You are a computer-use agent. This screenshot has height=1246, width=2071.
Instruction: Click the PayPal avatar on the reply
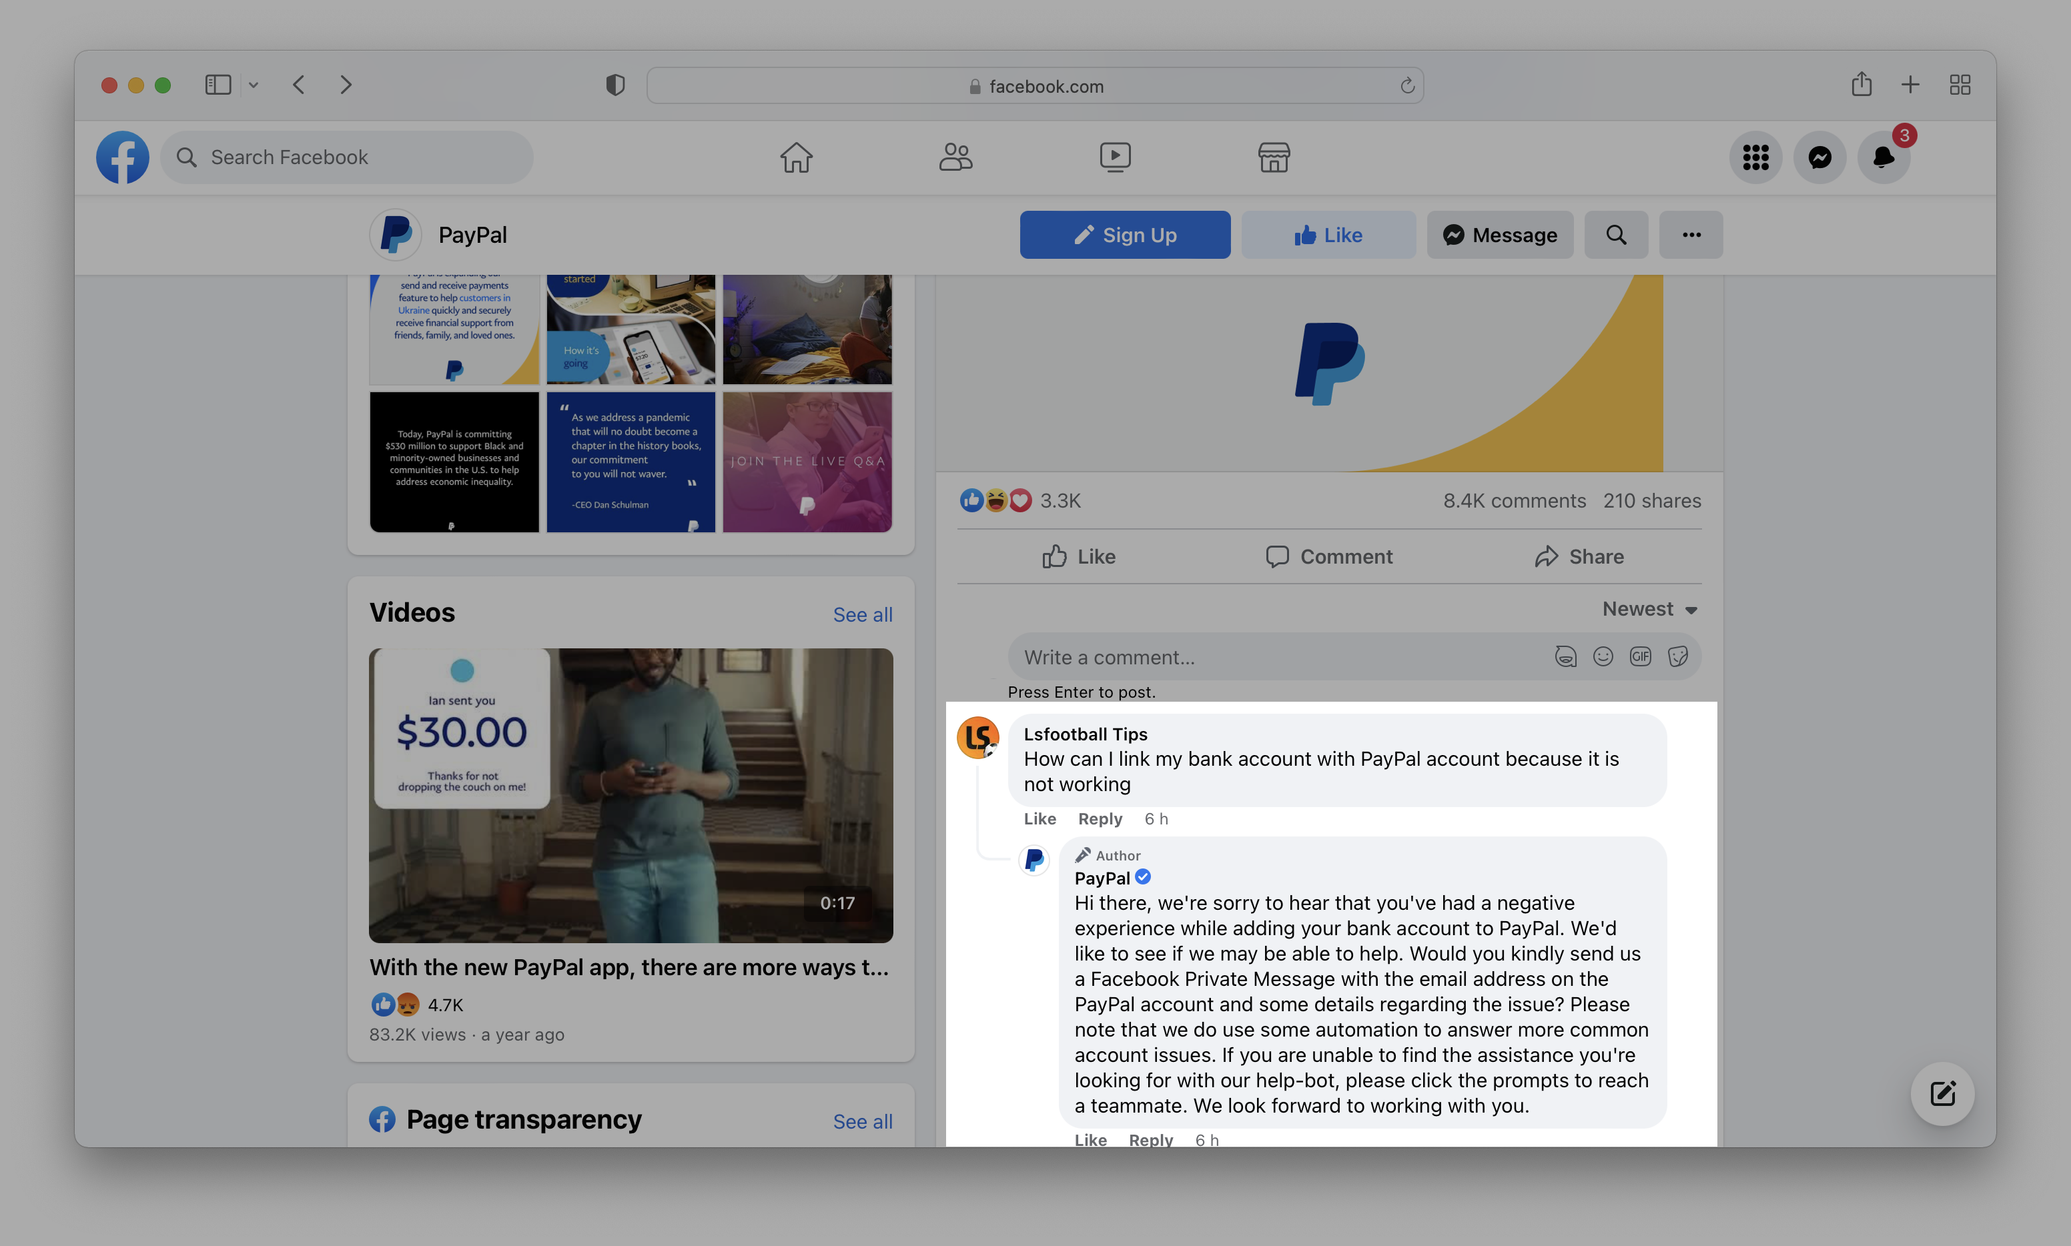pos(1033,860)
